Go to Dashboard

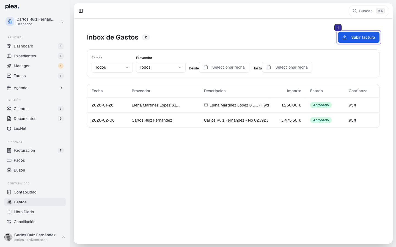click(35, 46)
